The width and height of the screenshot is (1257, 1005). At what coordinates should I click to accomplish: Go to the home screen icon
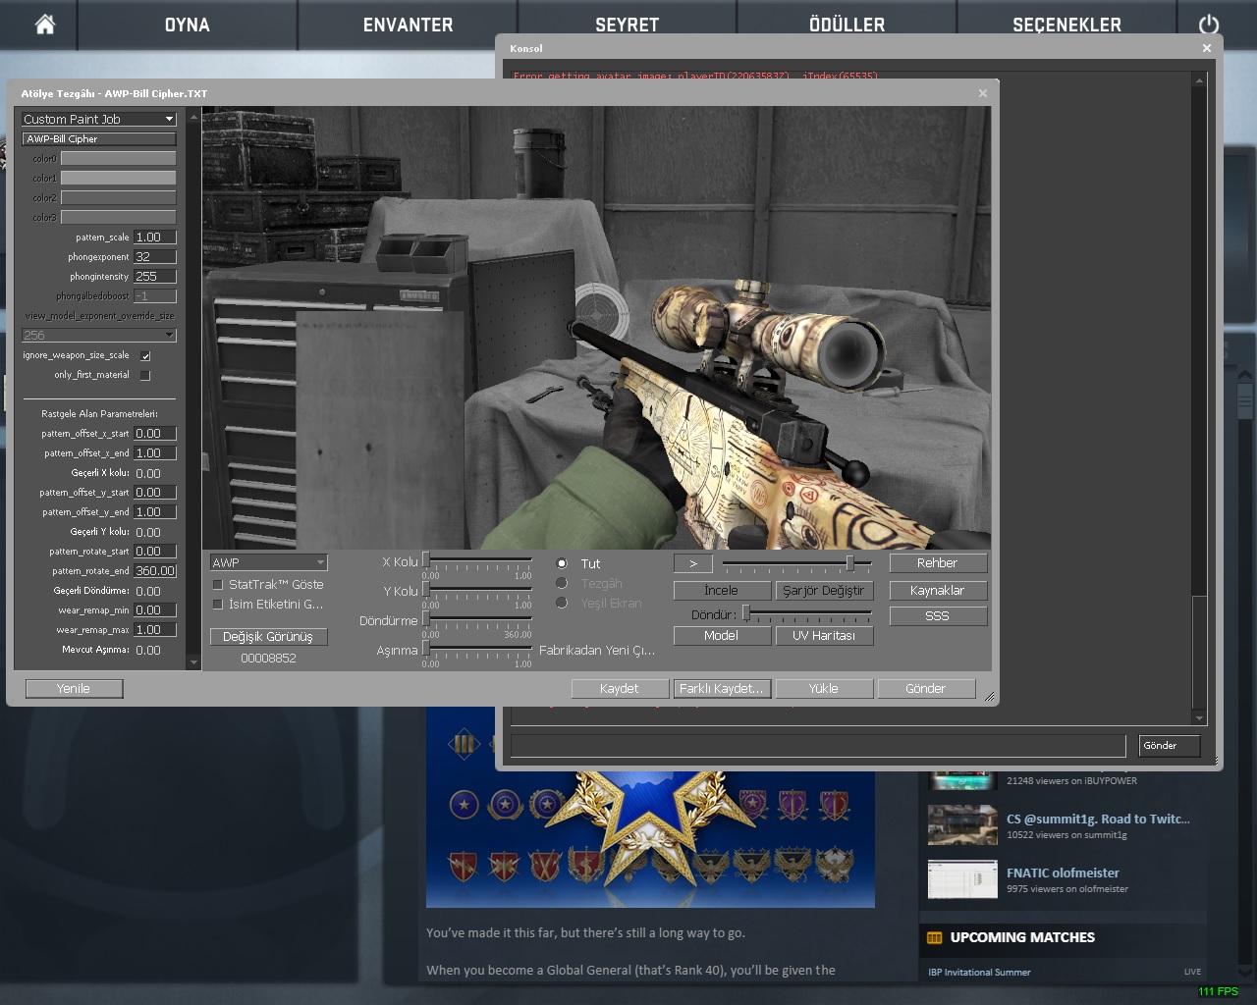pyautogui.click(x=44, y=25)
